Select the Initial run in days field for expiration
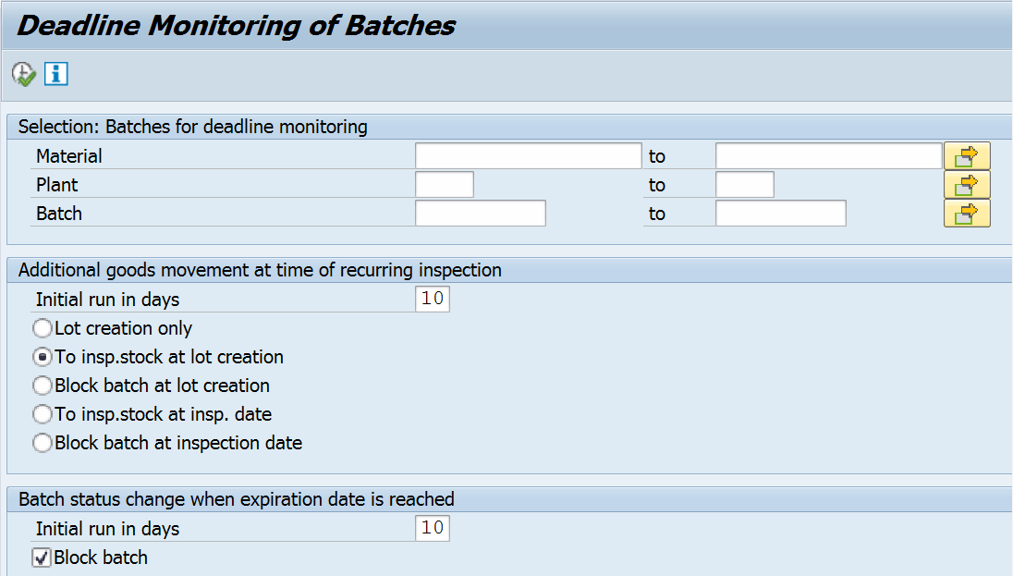 pyautogui.click(x=432, y=527)
